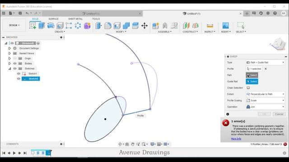This screenshot has width=289, height=162.
Task: Click the Pan hand navigation icon
Action: (x=132, y=144)
